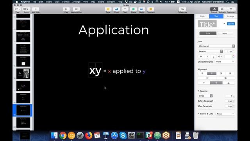
Task: Open the Character Styles dropdown
Action: coord(225,61)
